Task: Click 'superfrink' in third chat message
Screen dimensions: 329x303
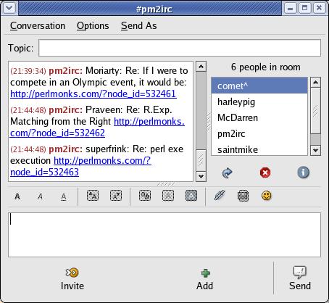Action: click(108, 149)
